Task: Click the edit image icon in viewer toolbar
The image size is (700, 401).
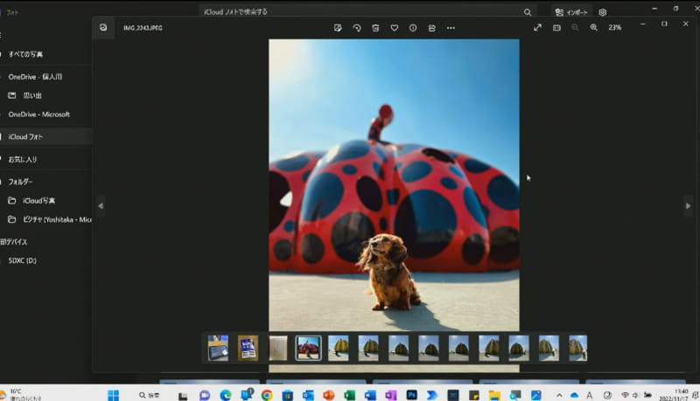Action: (x=338, y=28)
